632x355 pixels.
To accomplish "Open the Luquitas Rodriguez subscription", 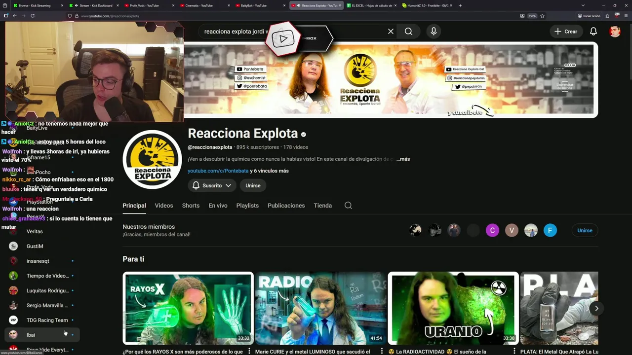I will (42, 290).
